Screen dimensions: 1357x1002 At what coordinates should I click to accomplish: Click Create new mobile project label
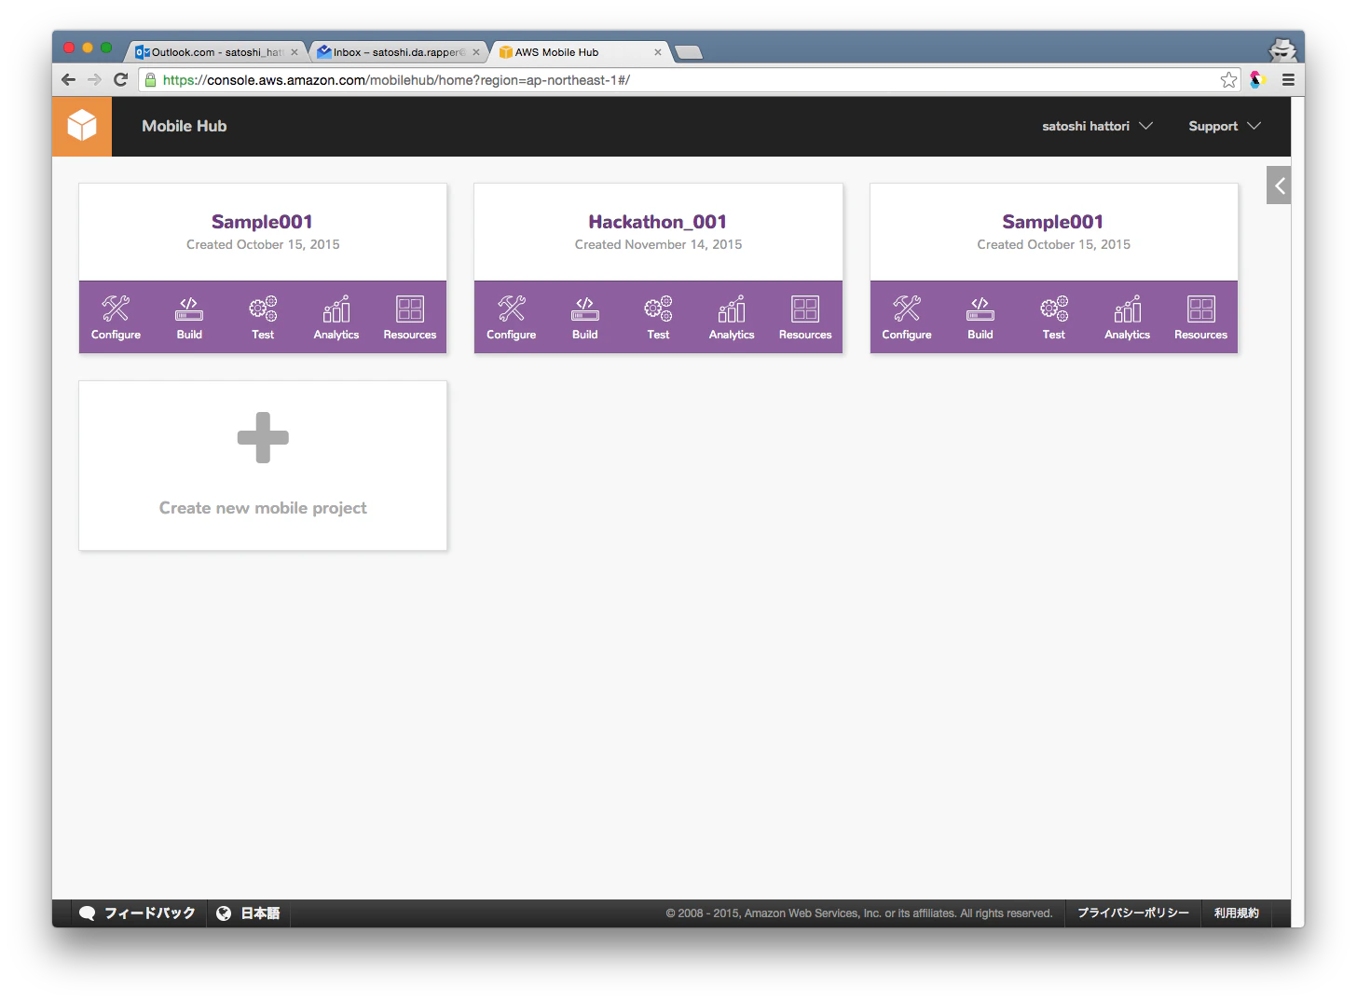(263, 508)
